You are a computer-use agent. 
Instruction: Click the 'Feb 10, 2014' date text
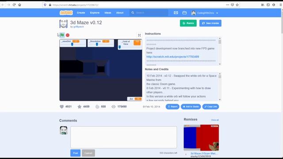coord(153,106)
